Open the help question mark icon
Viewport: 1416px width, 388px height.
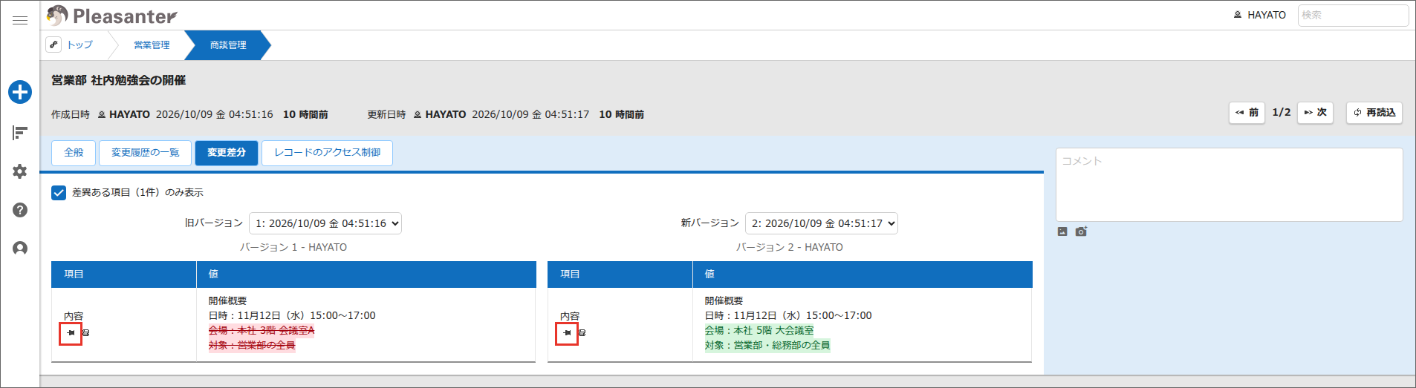[20, 210]
